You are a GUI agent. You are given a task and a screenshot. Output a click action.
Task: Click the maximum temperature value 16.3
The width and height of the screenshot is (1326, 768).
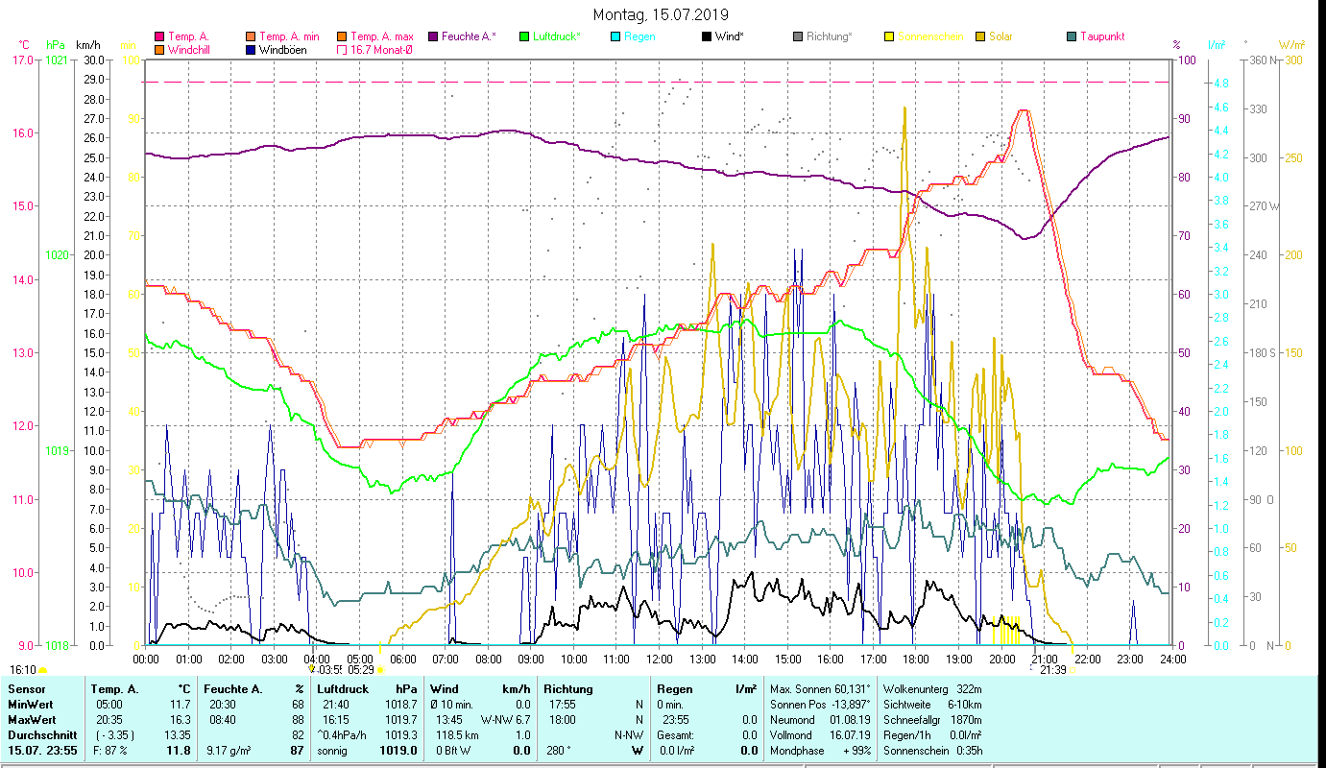181,719
